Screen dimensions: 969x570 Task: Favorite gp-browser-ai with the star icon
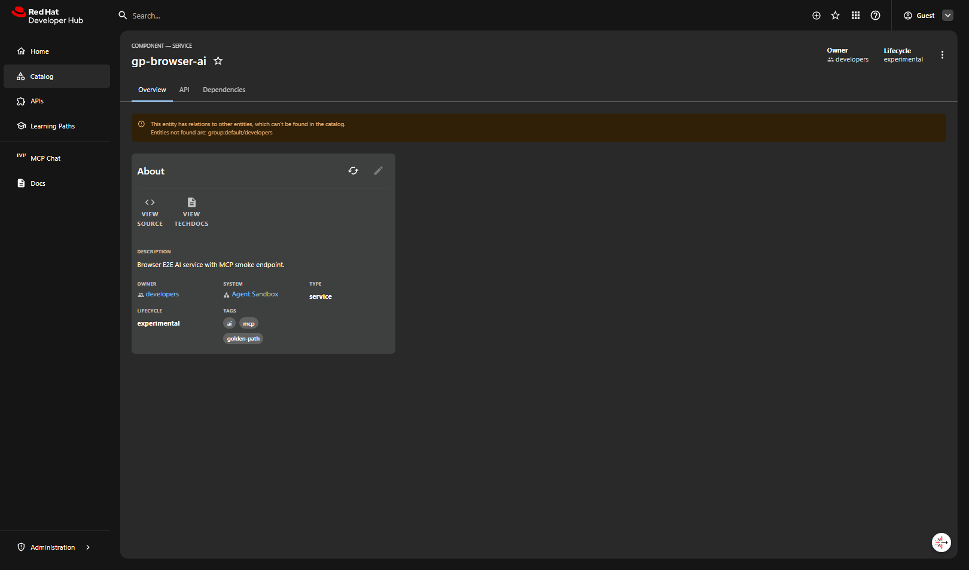coord(218,61)
